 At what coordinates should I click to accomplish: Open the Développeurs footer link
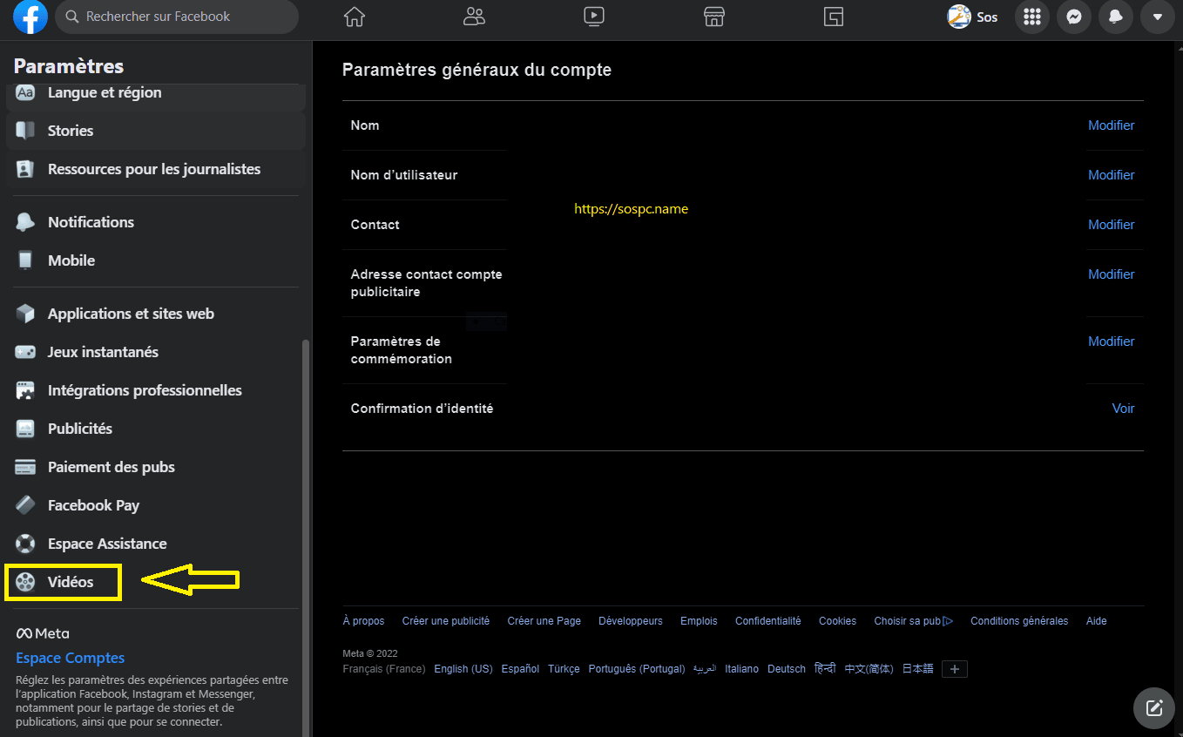[631, 621]
